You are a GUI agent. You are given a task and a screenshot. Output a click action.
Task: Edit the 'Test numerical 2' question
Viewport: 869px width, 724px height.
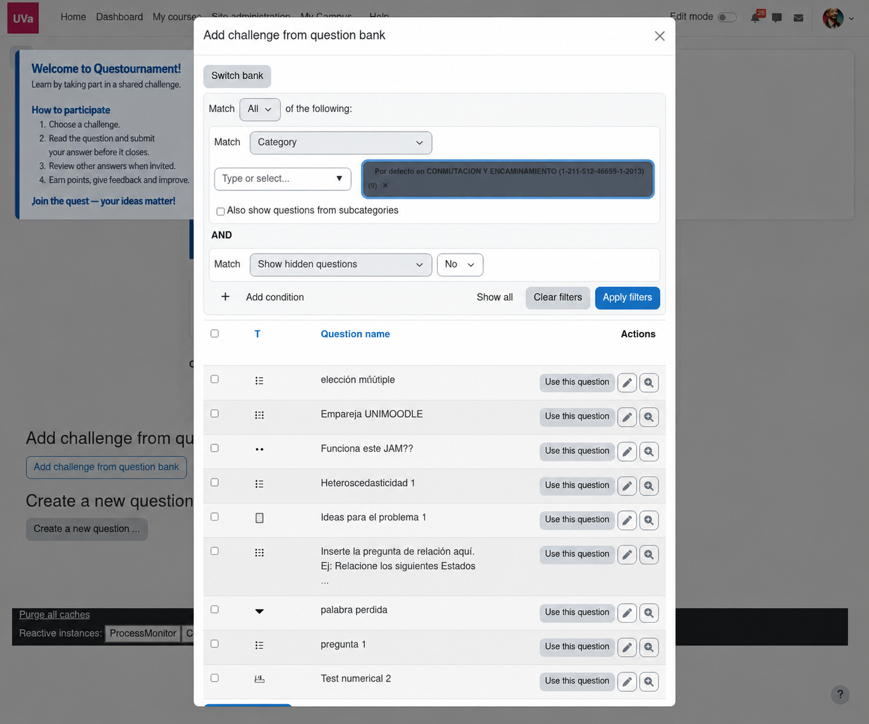click(627, 682)
